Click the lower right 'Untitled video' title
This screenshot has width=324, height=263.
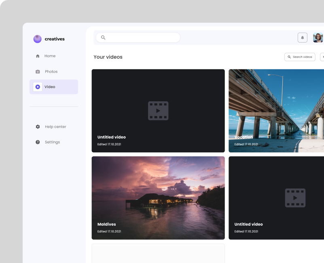pos(249,224)
